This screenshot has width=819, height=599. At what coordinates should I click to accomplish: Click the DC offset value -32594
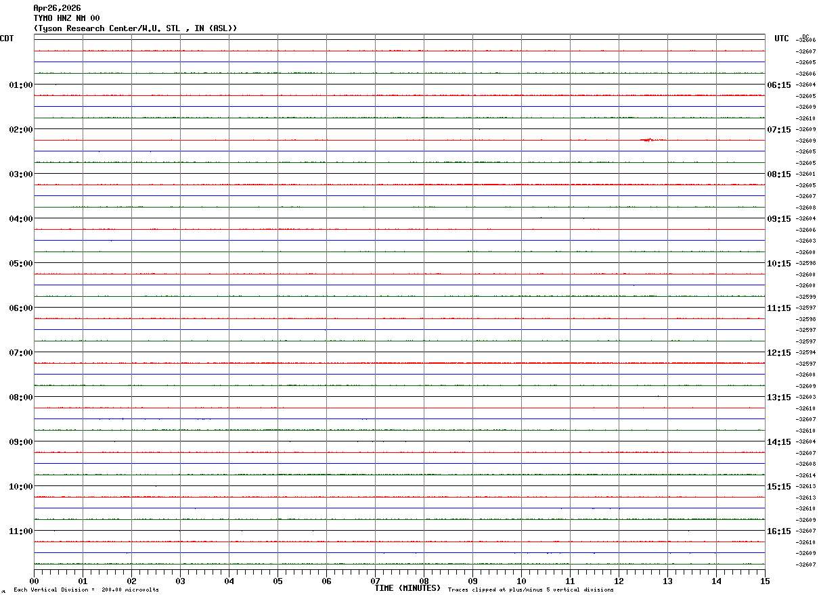point(805,353)
